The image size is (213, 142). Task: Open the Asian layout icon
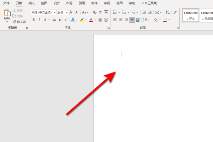coord(157,12)
